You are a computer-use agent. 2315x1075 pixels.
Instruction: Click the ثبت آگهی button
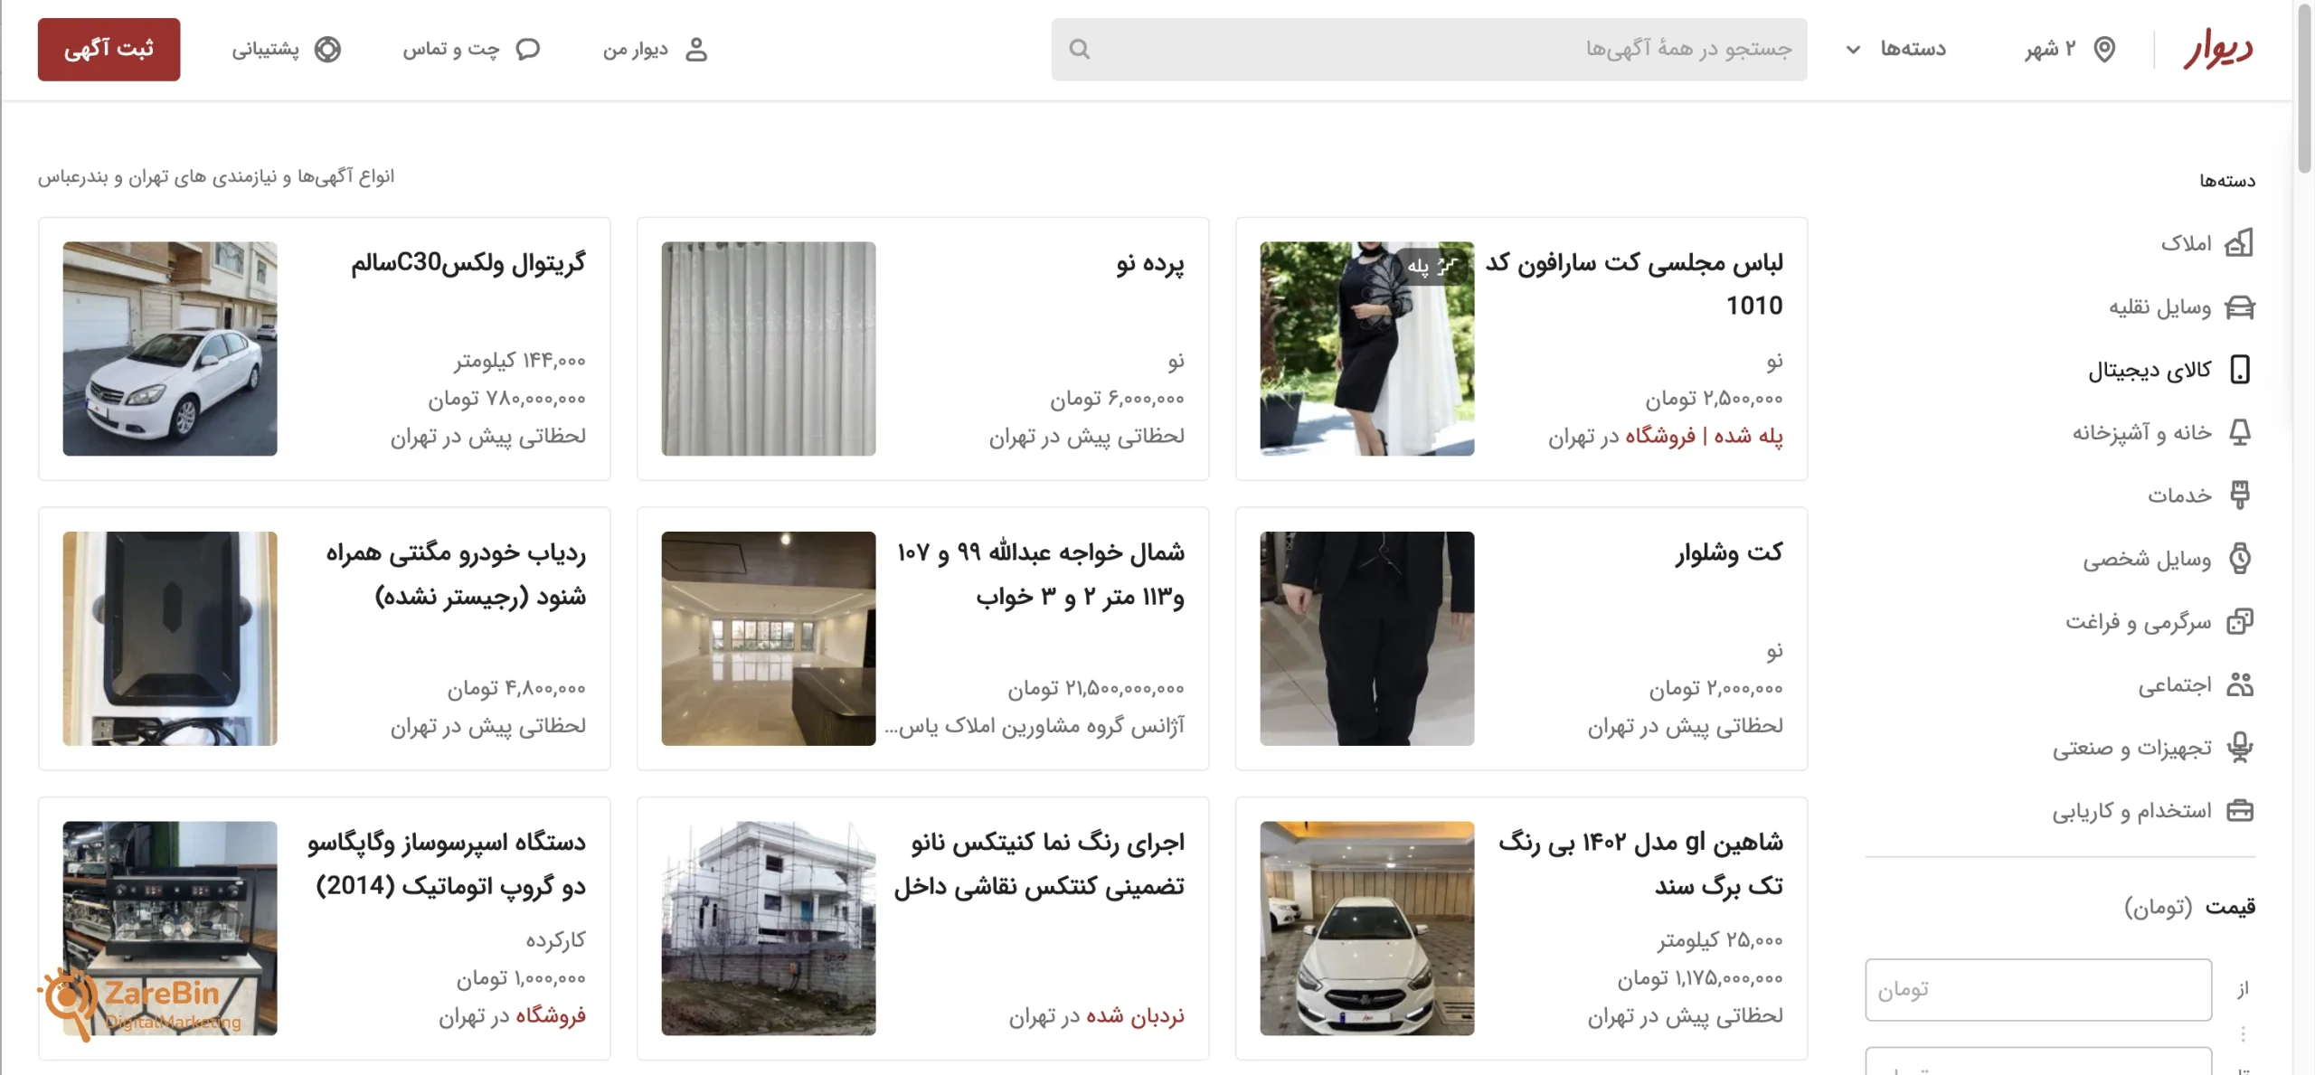109,49
